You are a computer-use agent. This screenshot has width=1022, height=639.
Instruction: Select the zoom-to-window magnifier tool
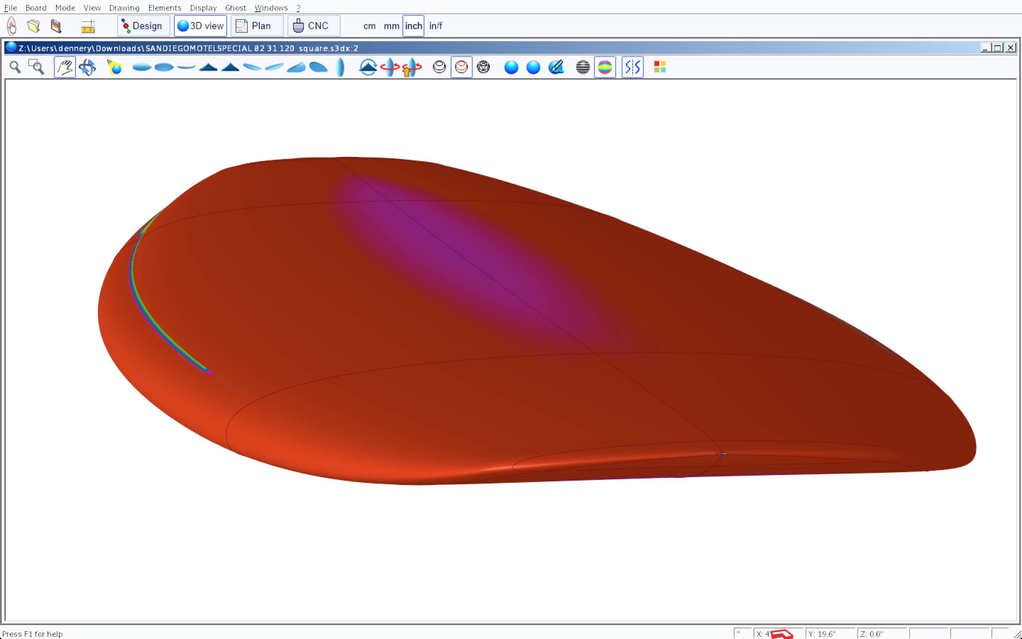(x=36, y=67)
